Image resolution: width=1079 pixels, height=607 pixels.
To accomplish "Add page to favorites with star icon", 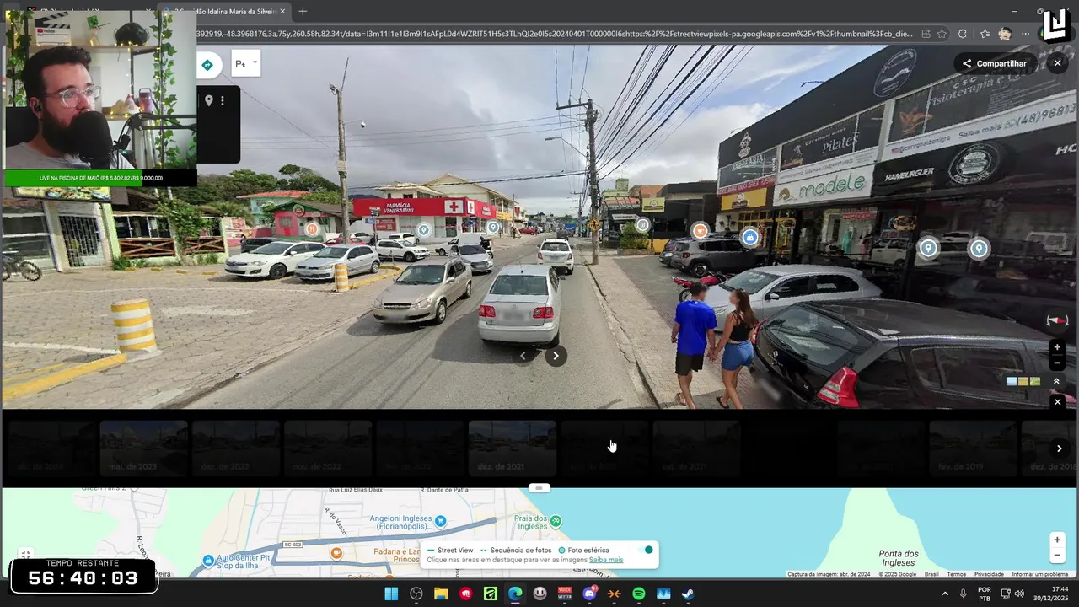I will pos(942,34).
